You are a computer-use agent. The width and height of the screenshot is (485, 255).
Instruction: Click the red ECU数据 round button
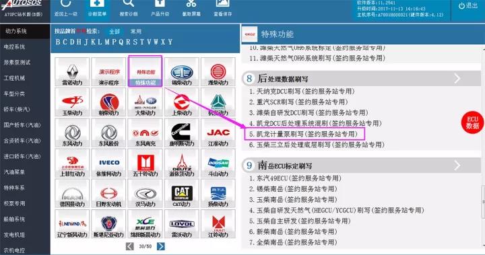point(472,122)
